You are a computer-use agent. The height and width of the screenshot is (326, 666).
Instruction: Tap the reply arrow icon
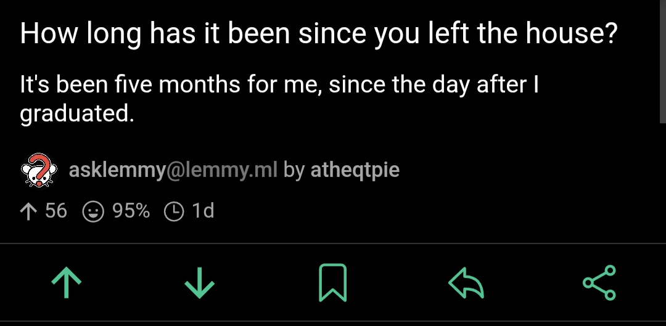coord(466,284)
